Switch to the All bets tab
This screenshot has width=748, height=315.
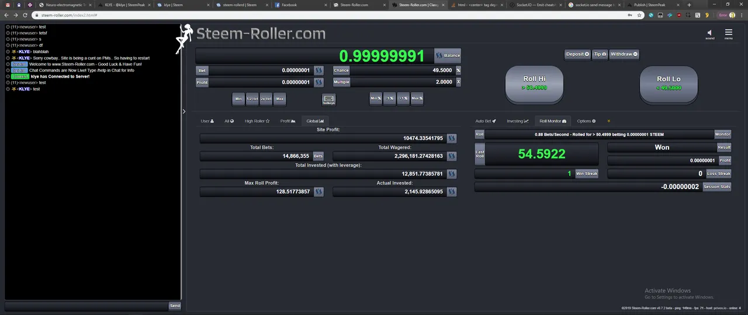tap(229, 121)
